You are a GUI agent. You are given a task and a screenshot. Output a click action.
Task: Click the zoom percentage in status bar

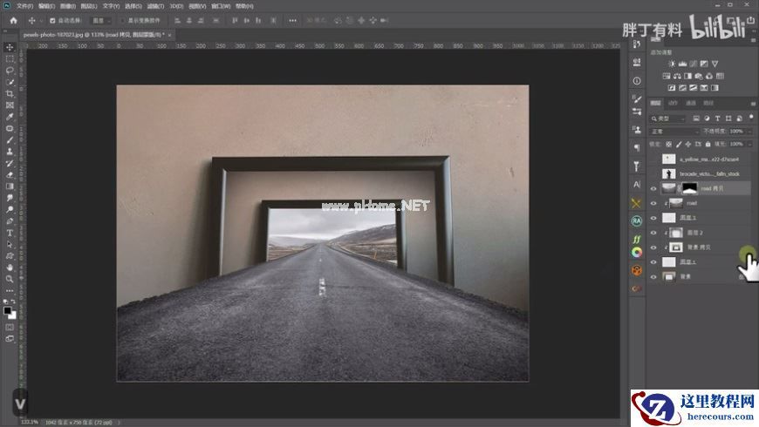pyautogui.click(x=29, y=422)
